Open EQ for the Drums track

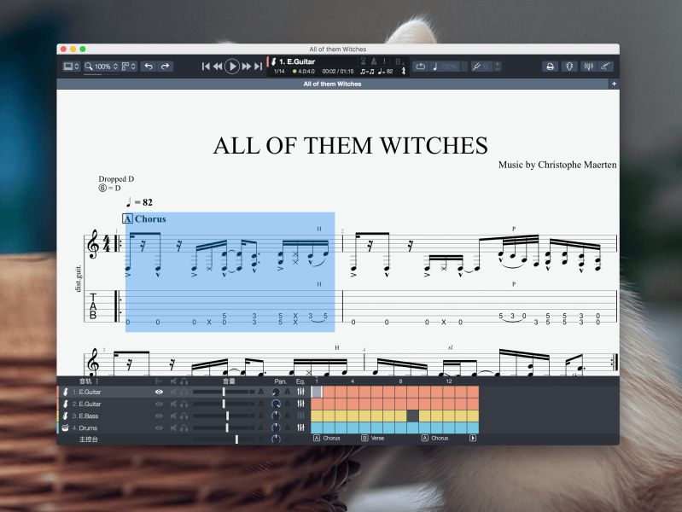point(300,428)
